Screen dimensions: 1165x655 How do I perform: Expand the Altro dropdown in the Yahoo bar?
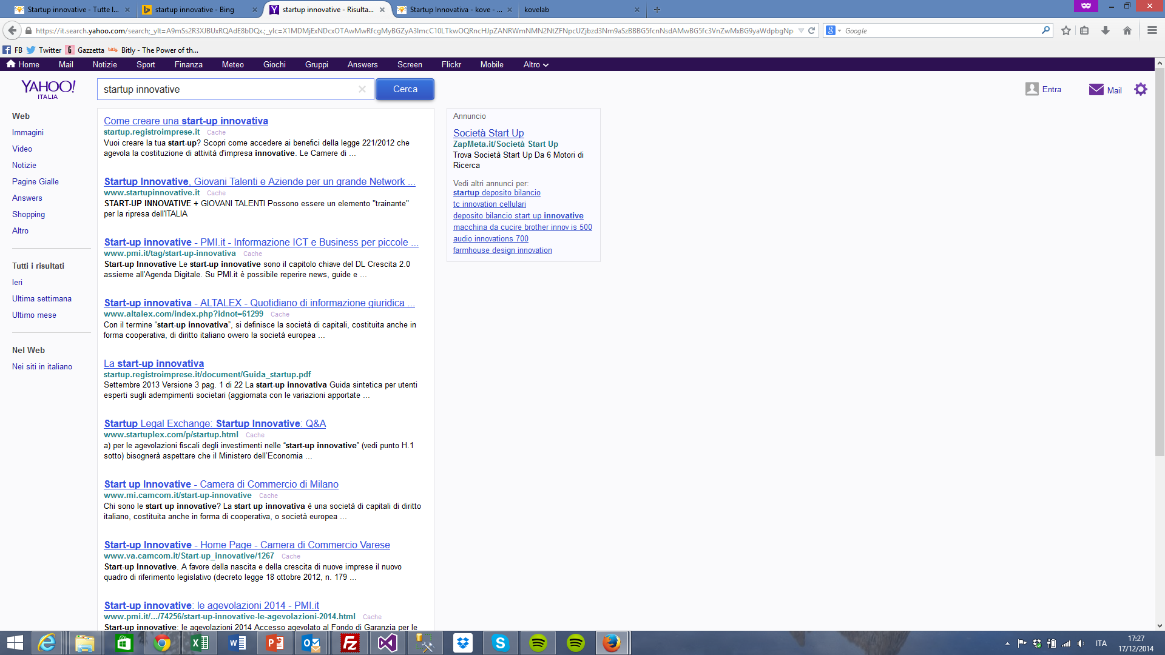(536, 64)
